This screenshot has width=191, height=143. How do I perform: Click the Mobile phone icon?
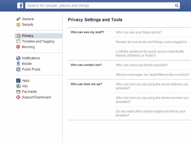tap(18, 64)
